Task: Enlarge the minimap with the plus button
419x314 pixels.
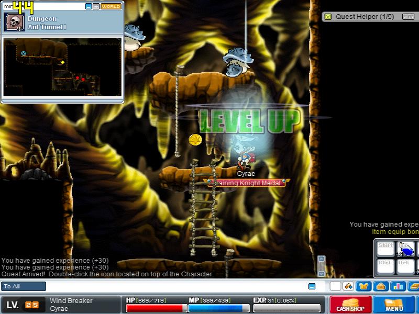Action: coord(96,6)
